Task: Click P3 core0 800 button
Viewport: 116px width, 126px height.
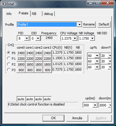Action: coord(21,70)
